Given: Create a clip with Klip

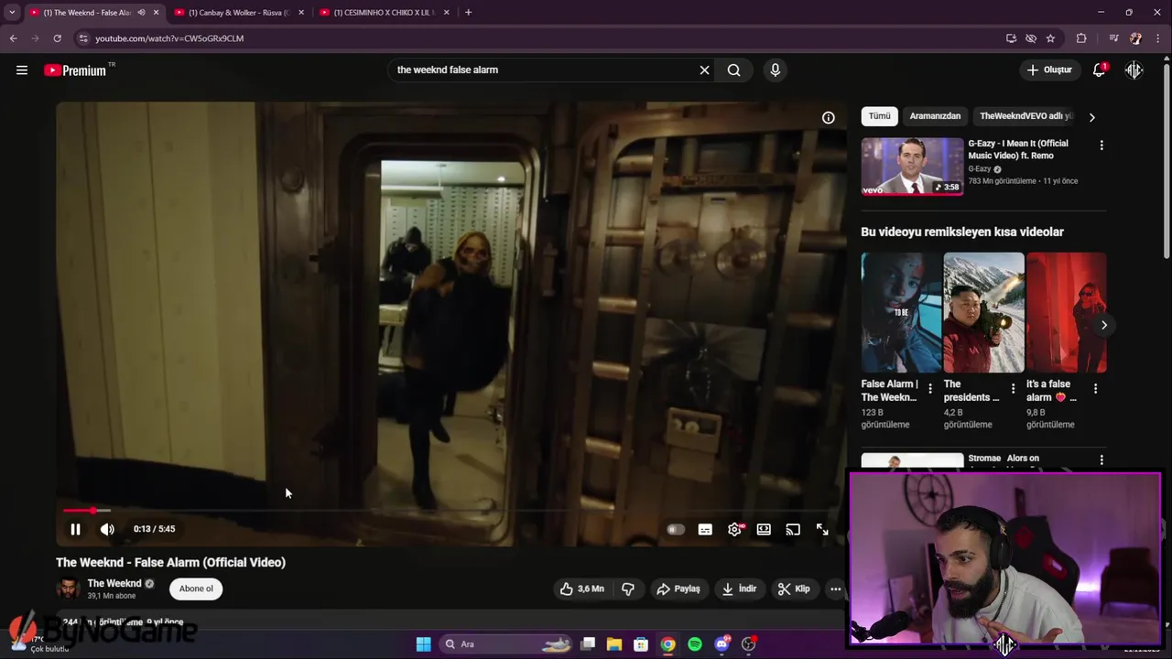Looking at the screenshot, I should 794,589.
